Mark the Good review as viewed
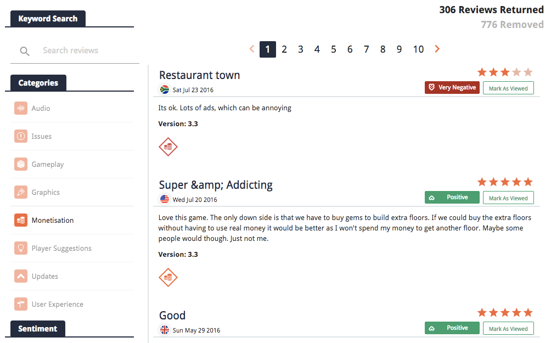Screen dimensions: 551x343 tap(508, 329)
